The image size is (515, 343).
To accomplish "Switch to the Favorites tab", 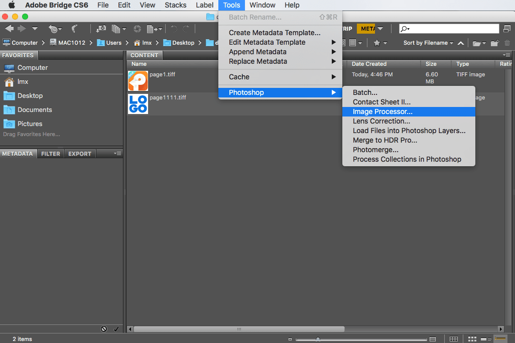I will pyautogui.click(x=18, y=55).
